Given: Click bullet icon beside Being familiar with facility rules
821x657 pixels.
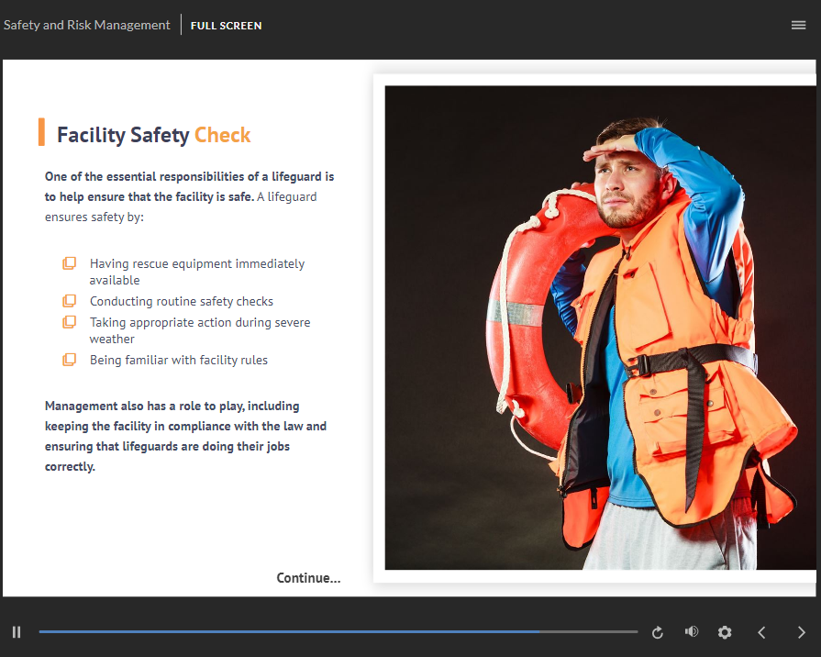Looking at the screenshot, I should 69,360.
